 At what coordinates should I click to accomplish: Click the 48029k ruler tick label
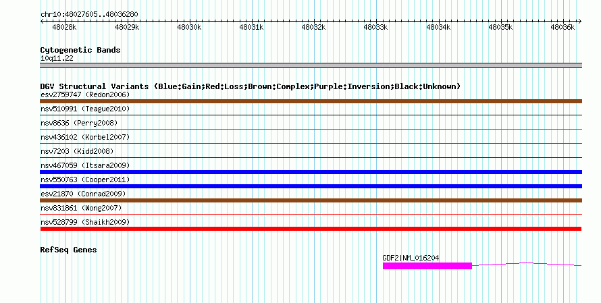coord(127,27)
